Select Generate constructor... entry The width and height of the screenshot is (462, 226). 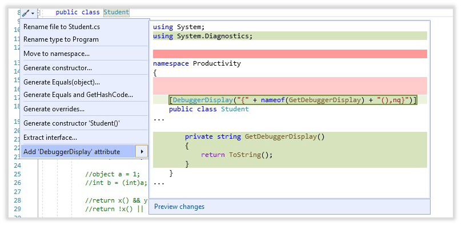pos(58,68)
